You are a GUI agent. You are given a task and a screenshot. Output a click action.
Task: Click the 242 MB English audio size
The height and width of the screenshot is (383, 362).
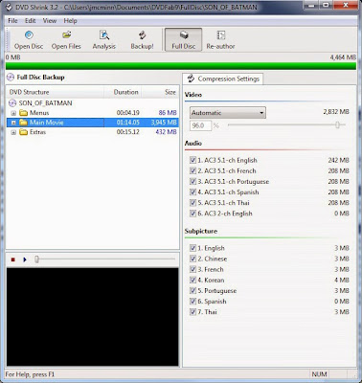[x=338, y=160]
